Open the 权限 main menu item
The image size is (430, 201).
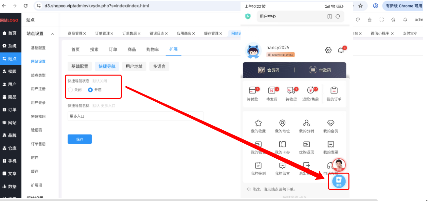[10, 71]
